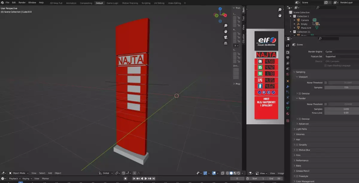Open the Object Constraints tab icon

[x=288, y=103]
